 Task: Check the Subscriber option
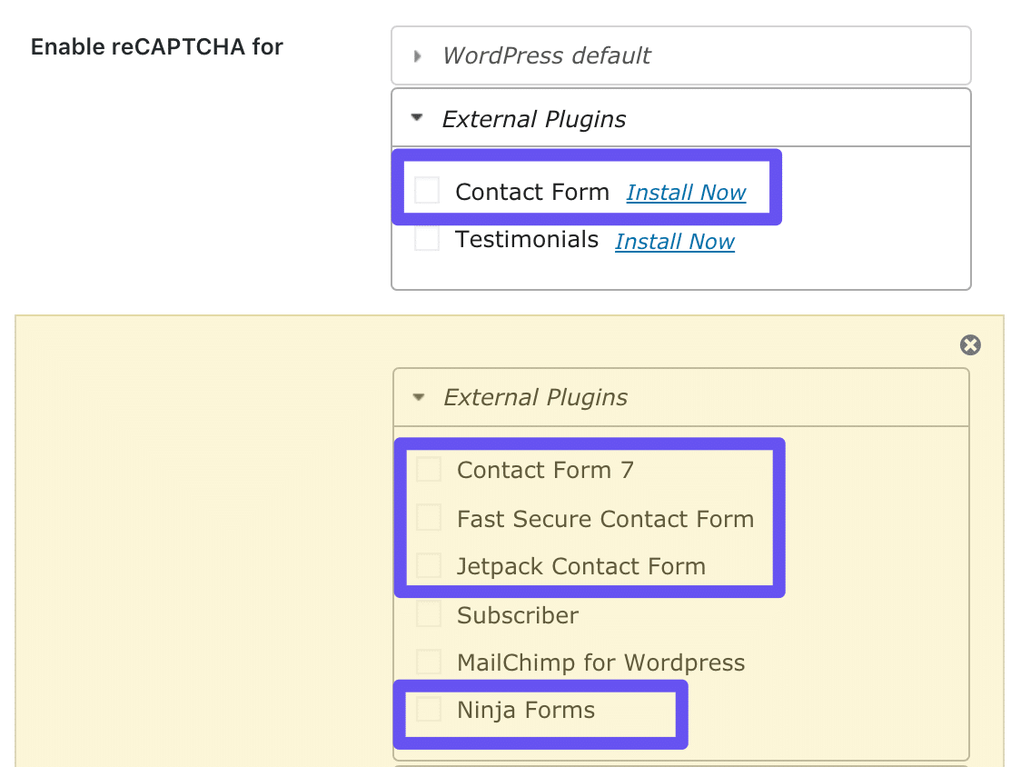[428, 613]
